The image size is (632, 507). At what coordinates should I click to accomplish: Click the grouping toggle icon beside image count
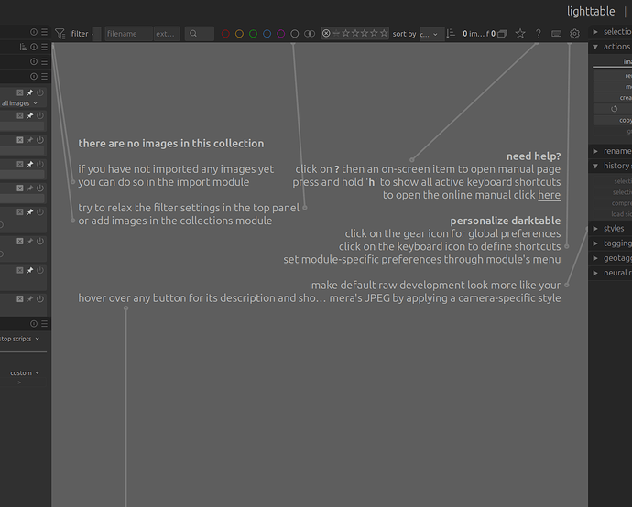point(502,34)
